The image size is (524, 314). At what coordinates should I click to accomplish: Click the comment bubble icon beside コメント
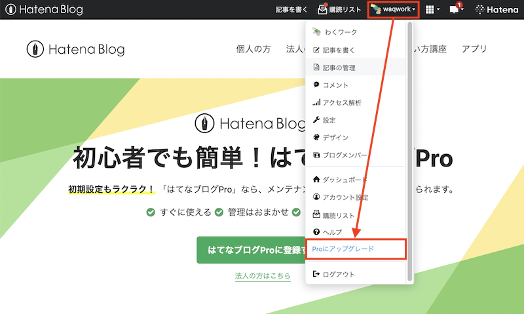(x=316, y=85)
